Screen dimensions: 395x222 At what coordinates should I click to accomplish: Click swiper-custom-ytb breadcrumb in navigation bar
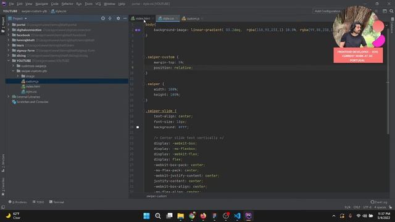[x=34, y=11]
